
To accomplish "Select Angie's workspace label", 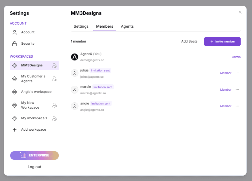I will [x=36, y=92].
